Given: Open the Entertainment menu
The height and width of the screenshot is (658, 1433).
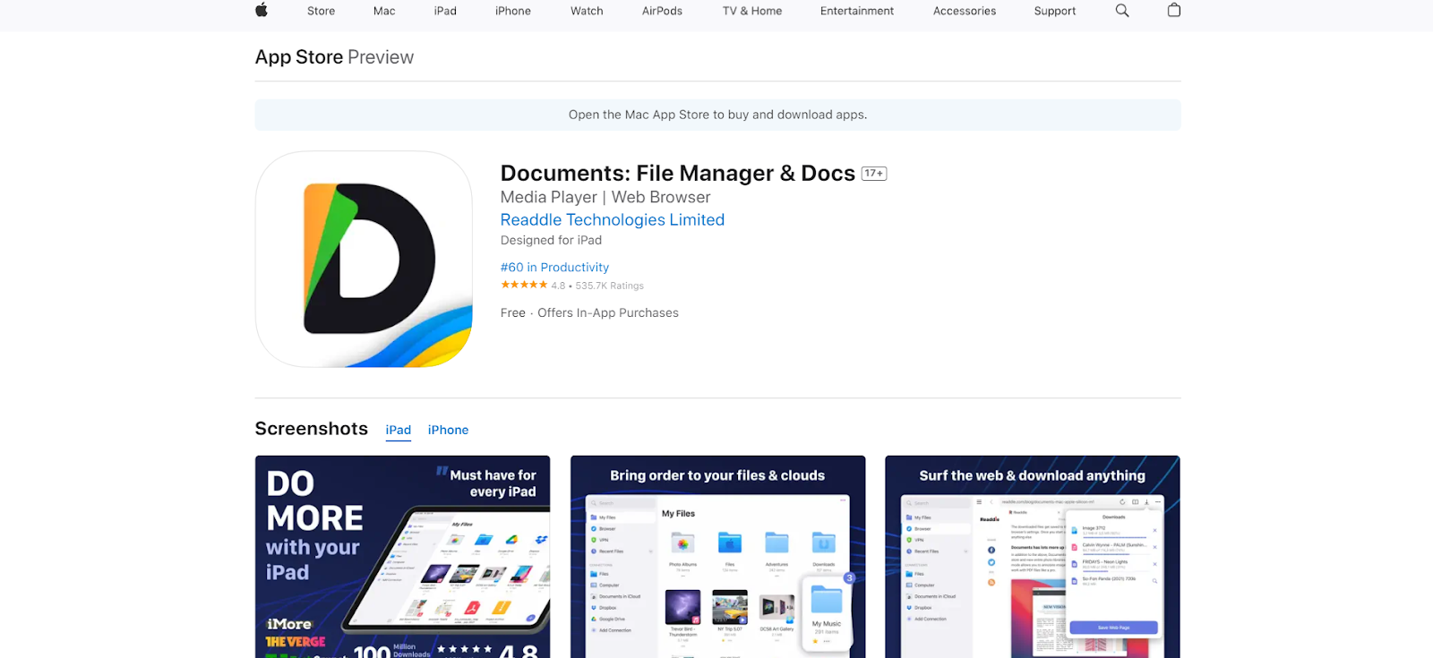Looking at the screenshot, I should pyautogui.click(x=857, y=11).
